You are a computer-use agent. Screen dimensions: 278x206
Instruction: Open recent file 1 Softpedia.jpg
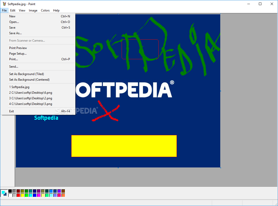point(38,87)
